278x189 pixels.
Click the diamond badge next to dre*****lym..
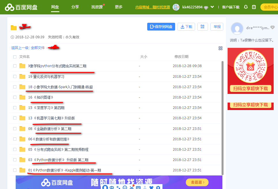click(273, 27)
